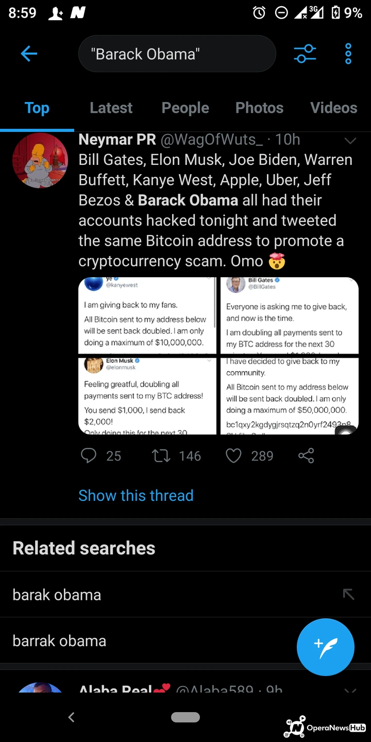
Task: Open Neymar PR's profile avatar
Action: click(x=40, y=160)
